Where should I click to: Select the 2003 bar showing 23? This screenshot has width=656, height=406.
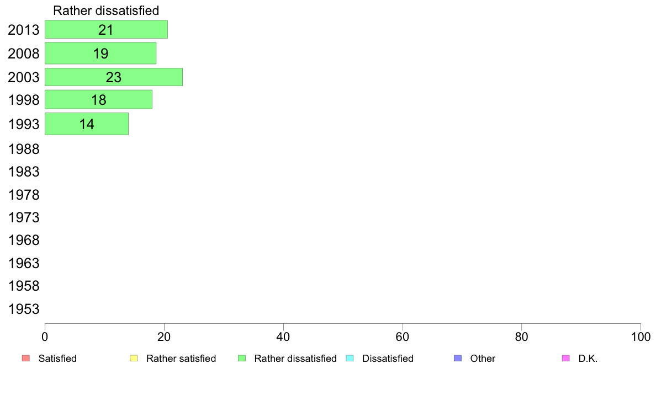click(113, 77)
